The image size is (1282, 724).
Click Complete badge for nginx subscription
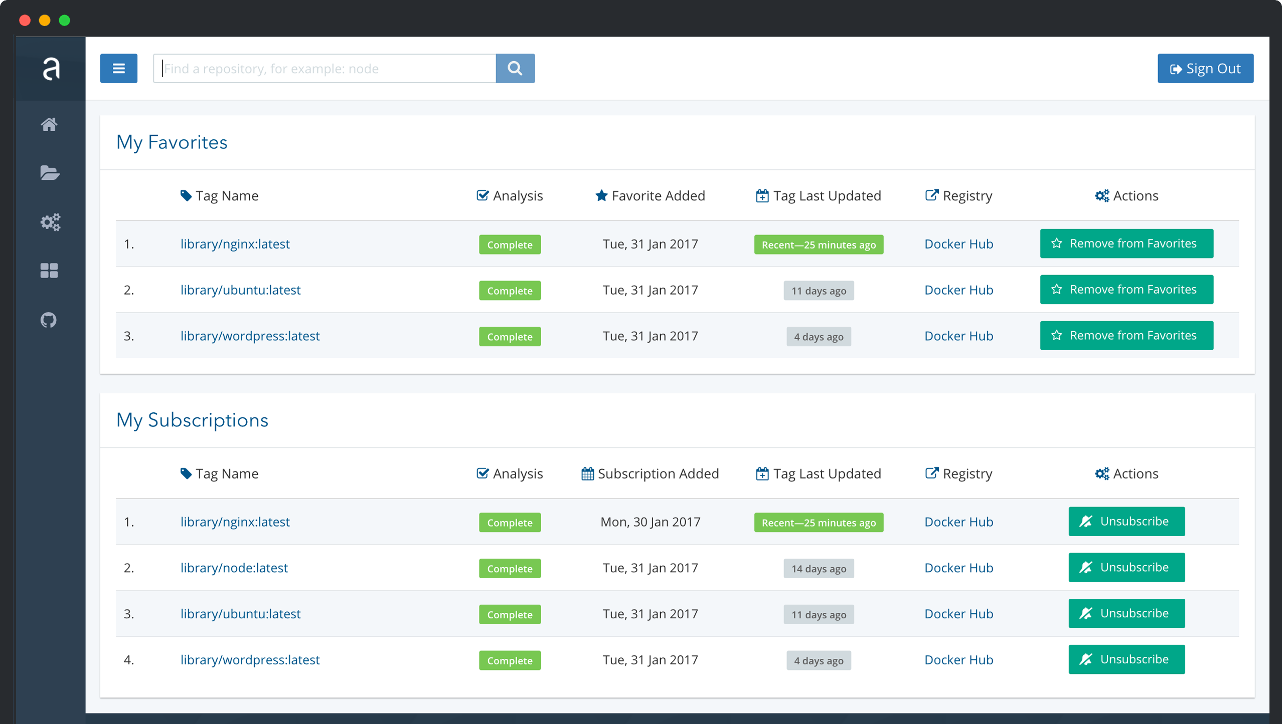point(510,523)
